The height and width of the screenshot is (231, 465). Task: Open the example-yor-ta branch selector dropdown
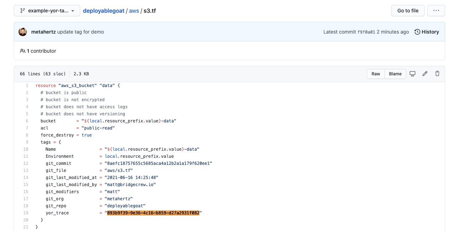click(x=47, y=11)
